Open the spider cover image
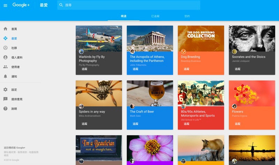Viewport: 279px width, 165px height. (x=99, y=93)
